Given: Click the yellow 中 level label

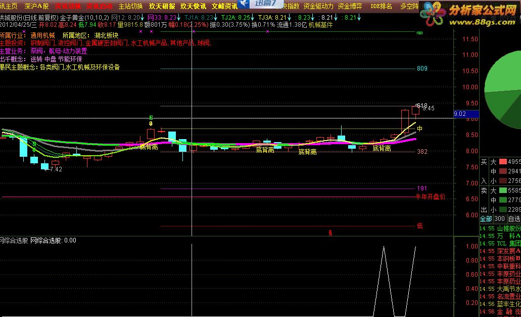Looking at the screenshot, I should coord(419,129).
